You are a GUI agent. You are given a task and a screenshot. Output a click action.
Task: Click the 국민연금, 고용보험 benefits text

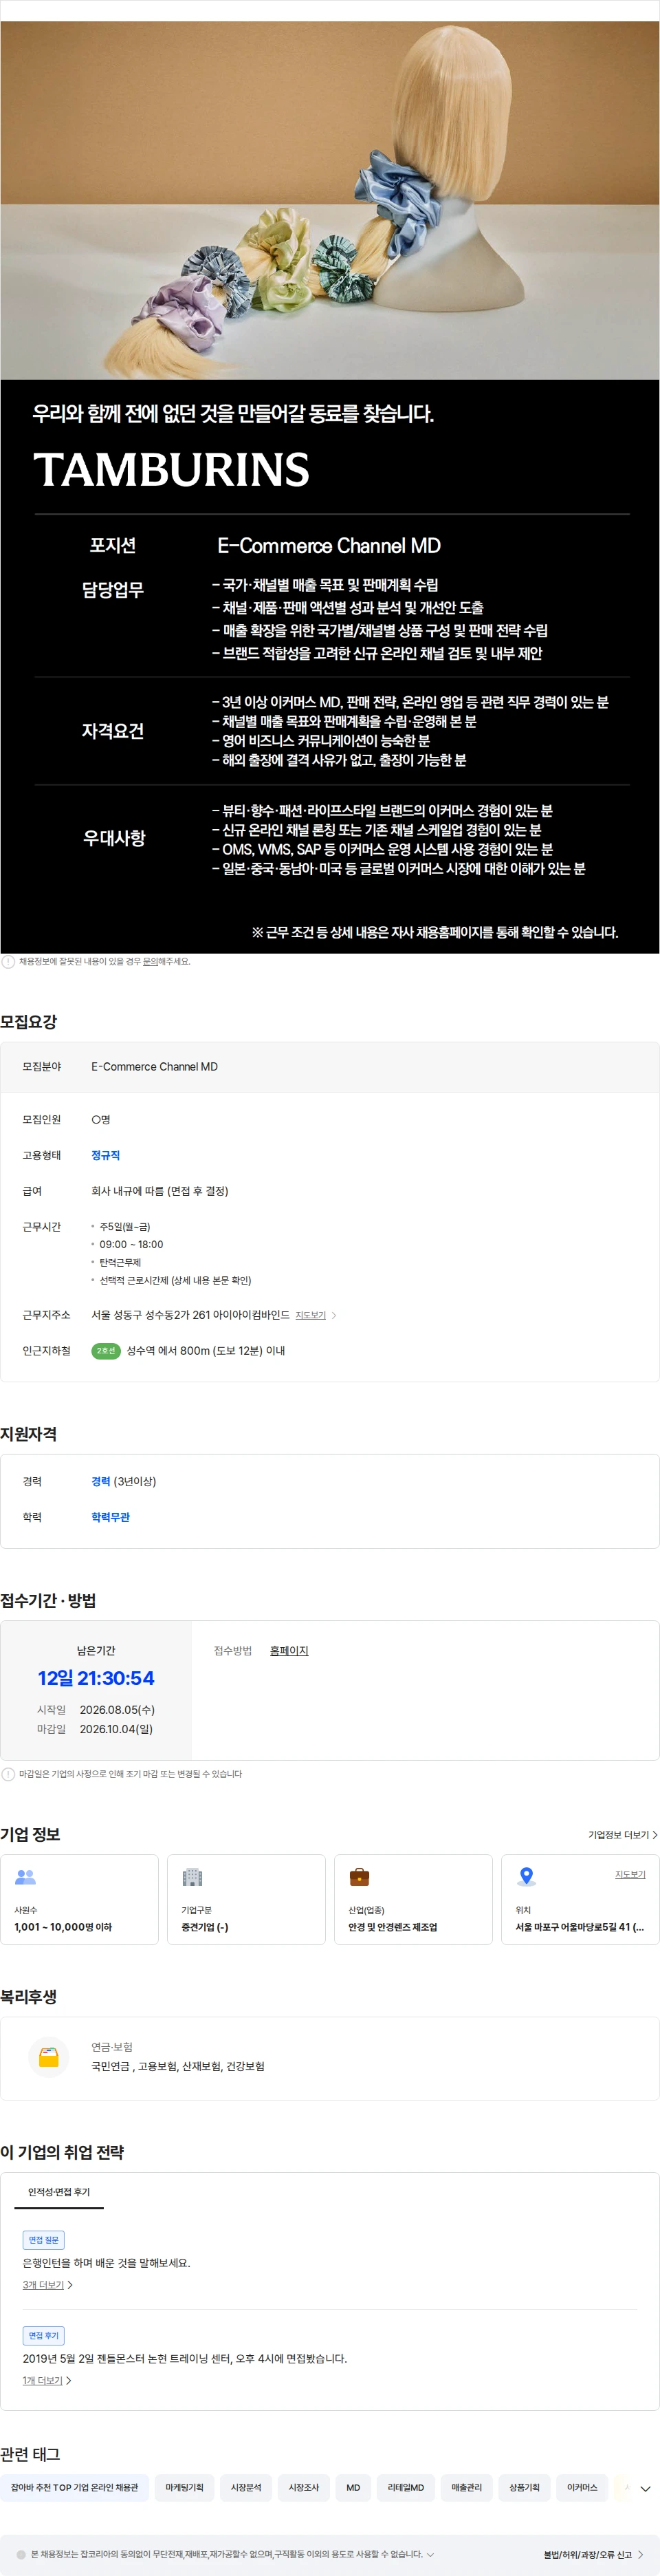[x=178, y=2066]
